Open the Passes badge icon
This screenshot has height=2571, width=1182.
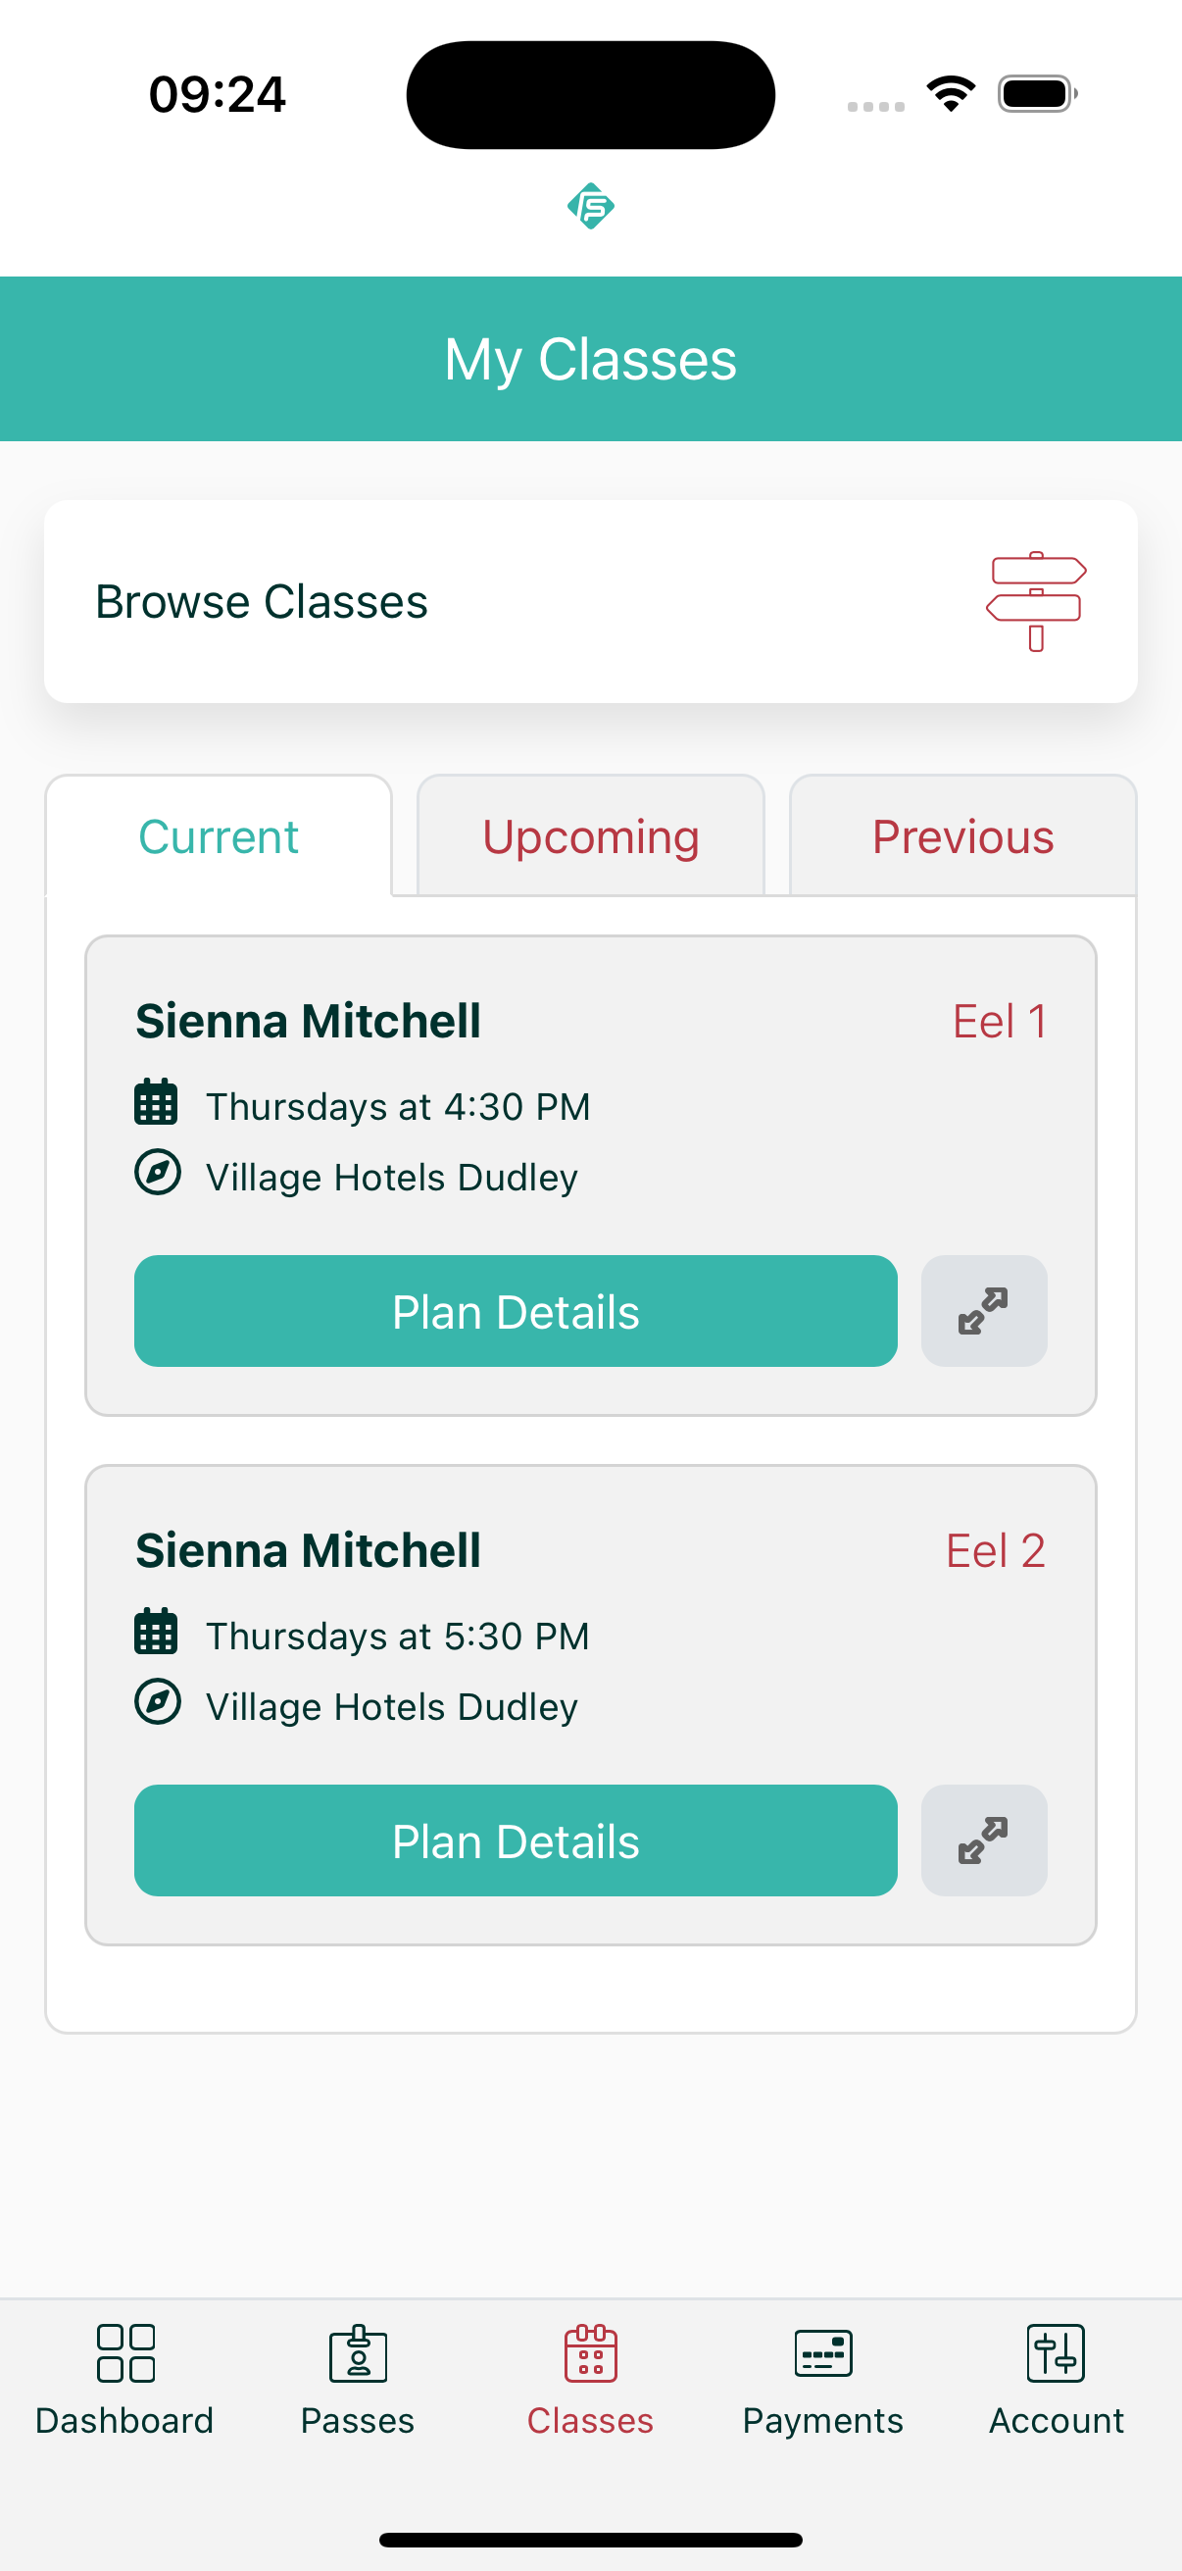358,2352
